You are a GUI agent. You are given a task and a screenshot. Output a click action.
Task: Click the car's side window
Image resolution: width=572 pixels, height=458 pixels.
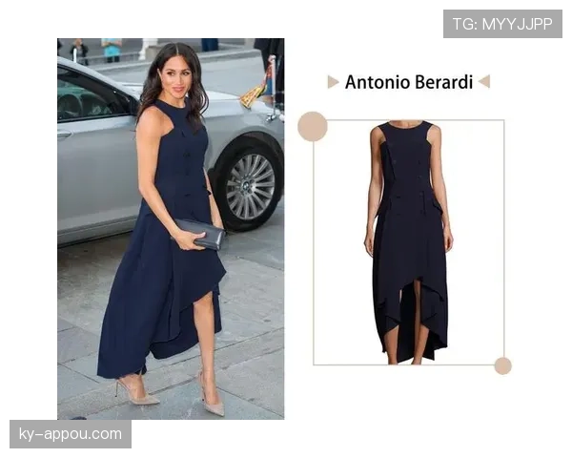tap(92, 98)
